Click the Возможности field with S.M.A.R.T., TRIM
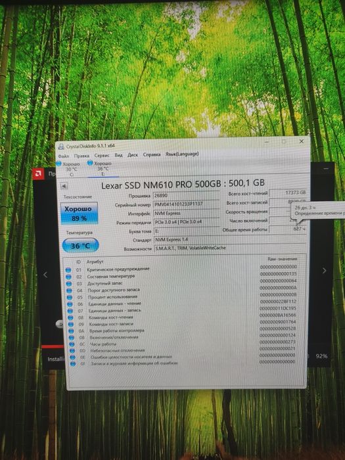The image size is (345, 460). pos(230,248)
